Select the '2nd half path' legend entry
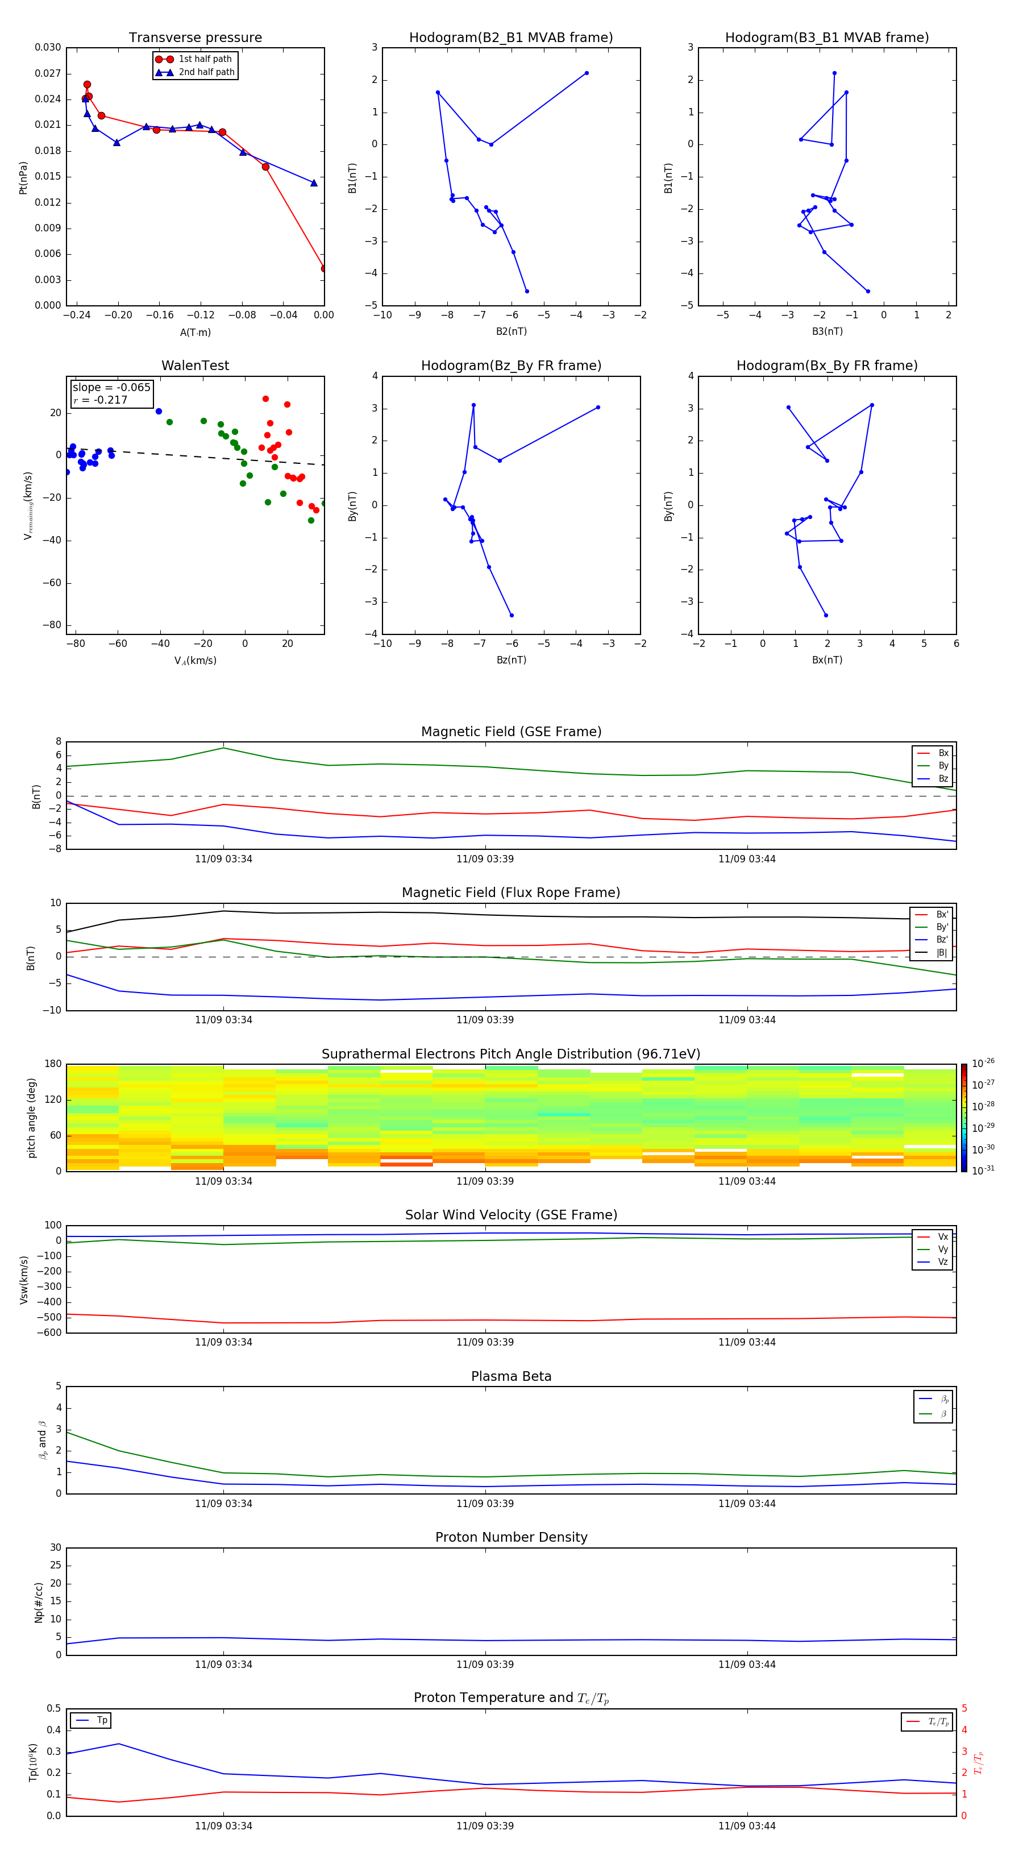The width and height of the screenshot is (1023, 1876). pos(195,72)
